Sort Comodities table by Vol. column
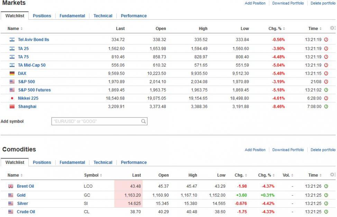 (x=287, y=175)
